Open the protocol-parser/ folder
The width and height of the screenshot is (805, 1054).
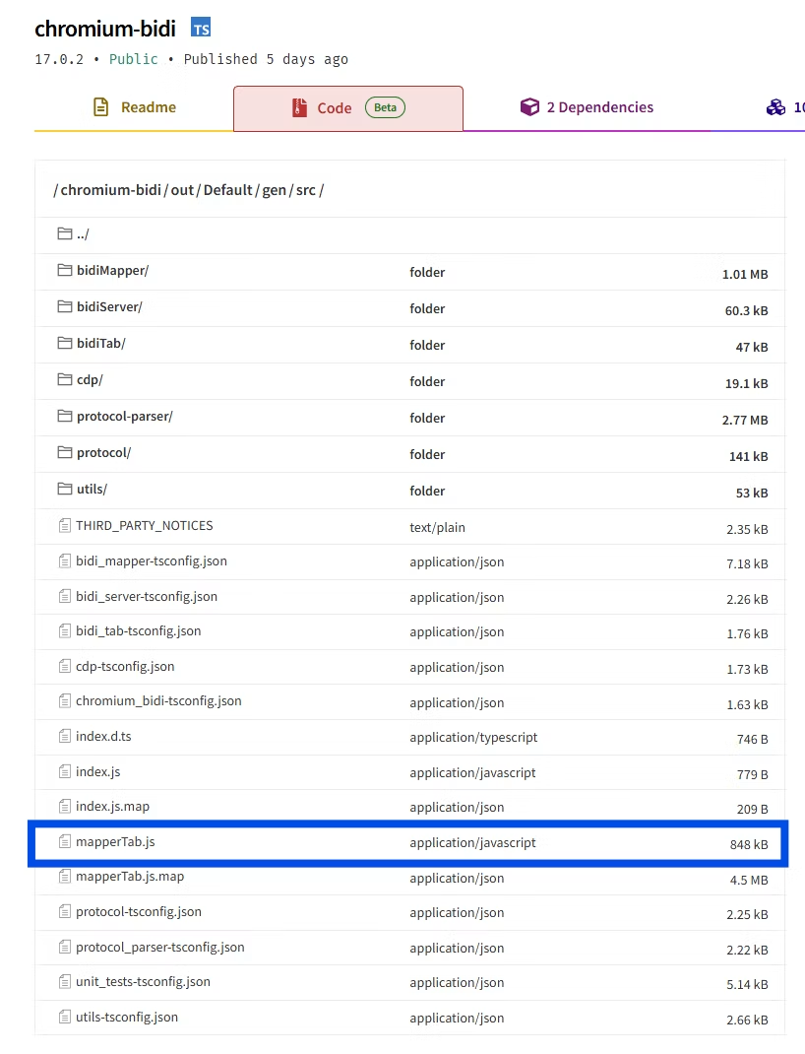tap(125, 416)
